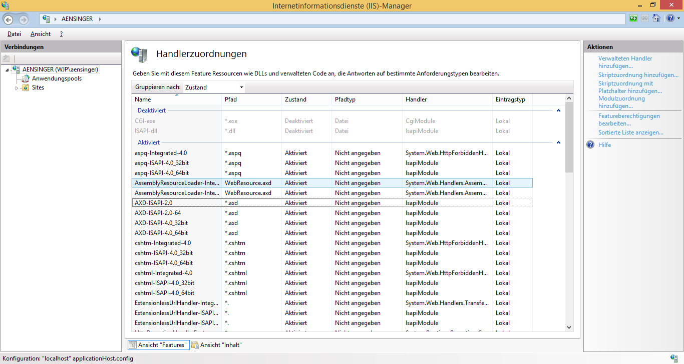Click the stop loading icon
The width and height of the screenshot is (684, 364).
(x=645, y=18)
